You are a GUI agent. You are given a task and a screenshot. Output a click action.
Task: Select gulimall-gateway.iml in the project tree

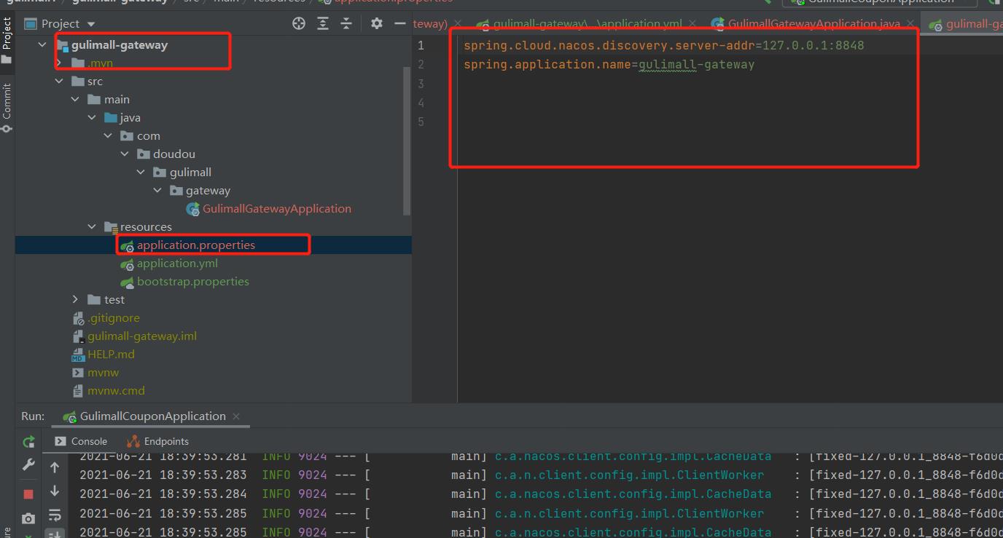coord(142,336)
